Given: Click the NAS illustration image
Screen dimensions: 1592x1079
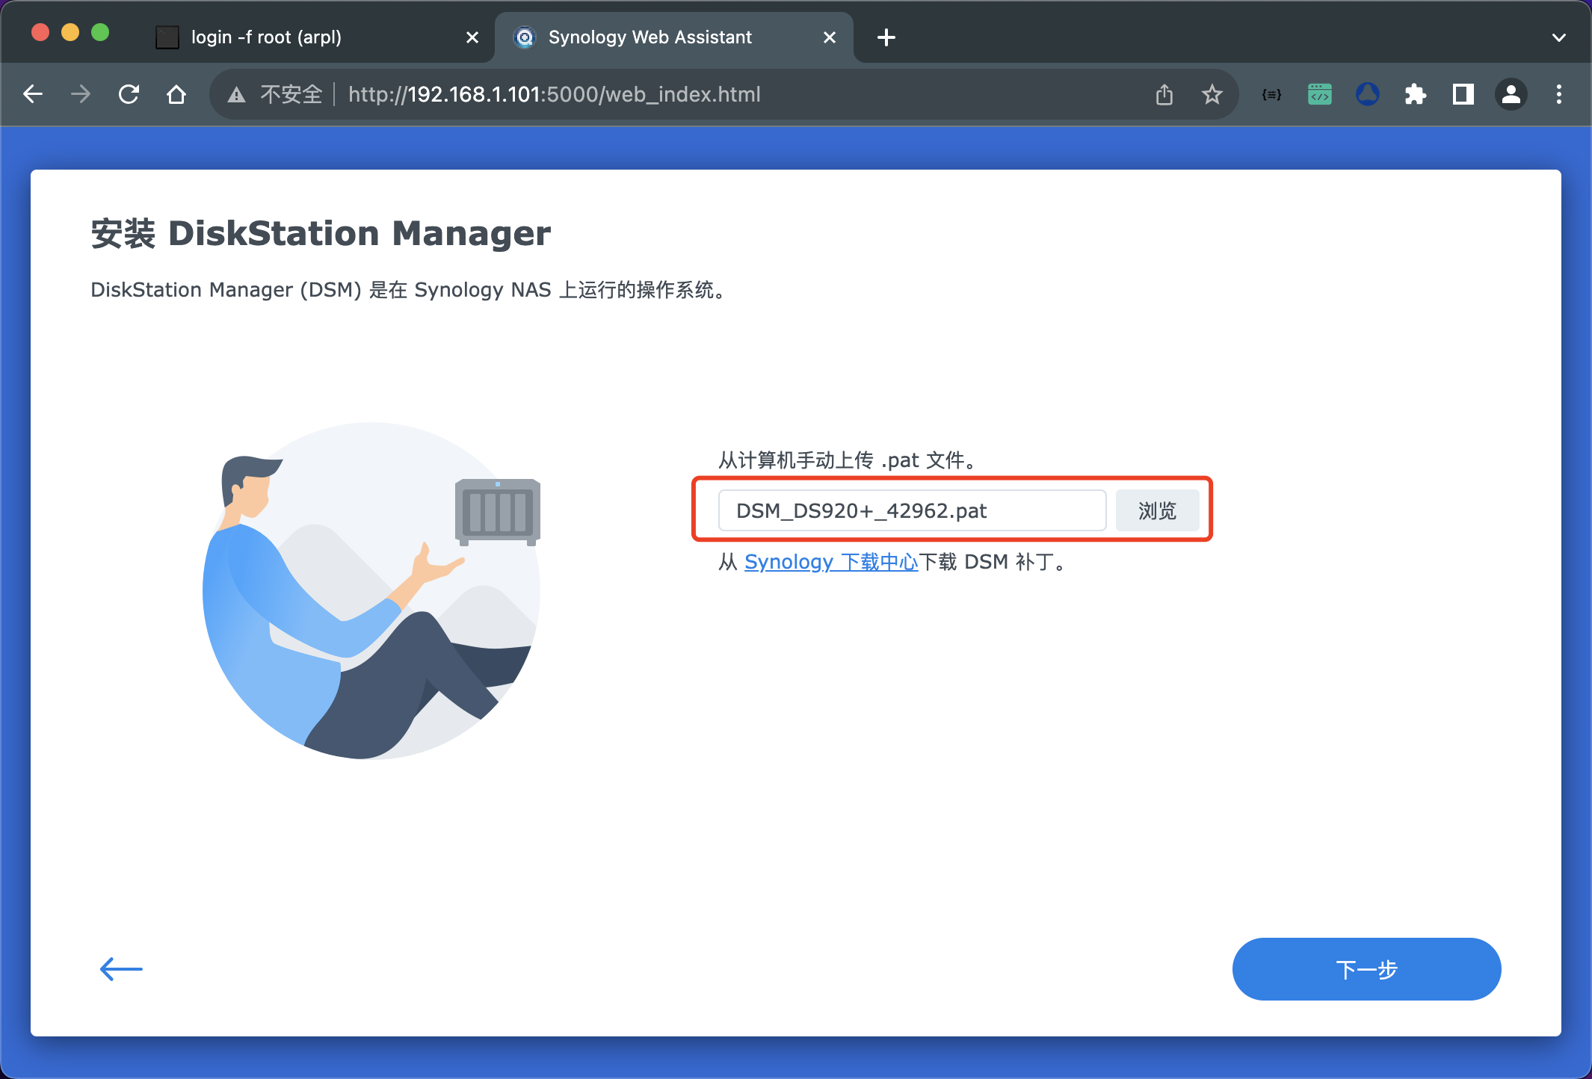Looking at the screenshot, I should 371,590.
